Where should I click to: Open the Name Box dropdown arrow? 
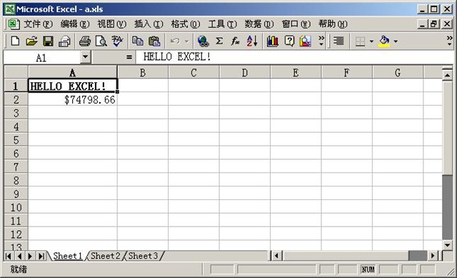point(85,57)
